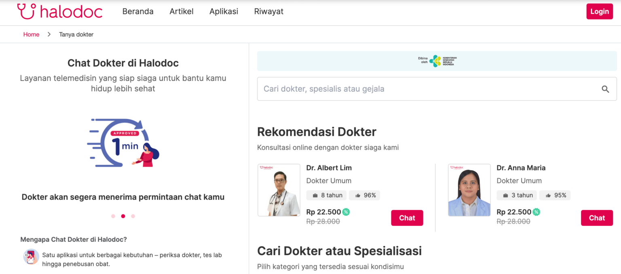Select the active middle carousel dot
The image size is (621, 274).
pyautogui.click(x=123, y=216)
